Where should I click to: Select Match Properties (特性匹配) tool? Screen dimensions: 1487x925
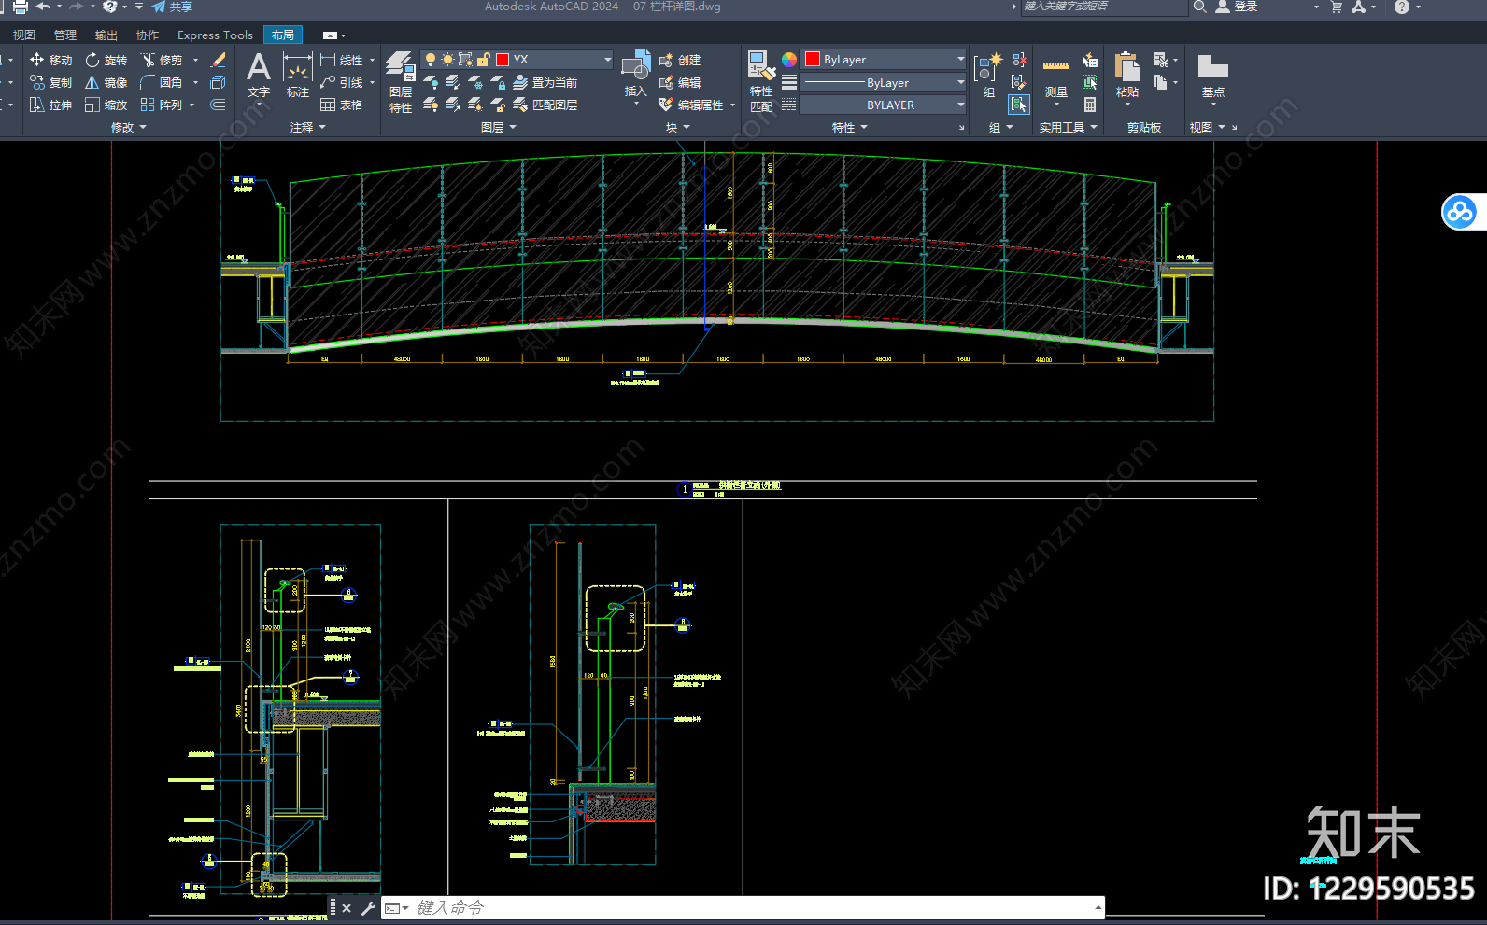coord(761,82)
